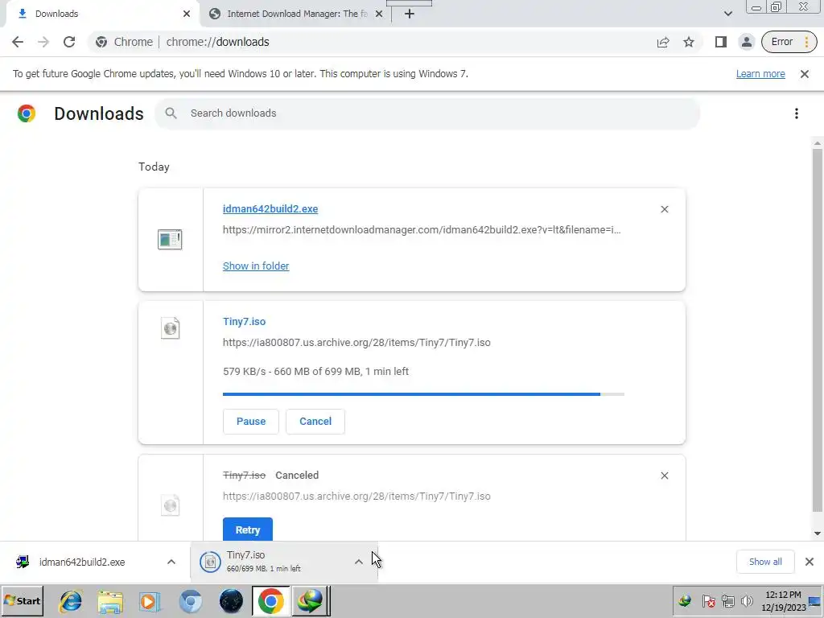Click the active Google Chrome taskbar icon

coord(270,601)
